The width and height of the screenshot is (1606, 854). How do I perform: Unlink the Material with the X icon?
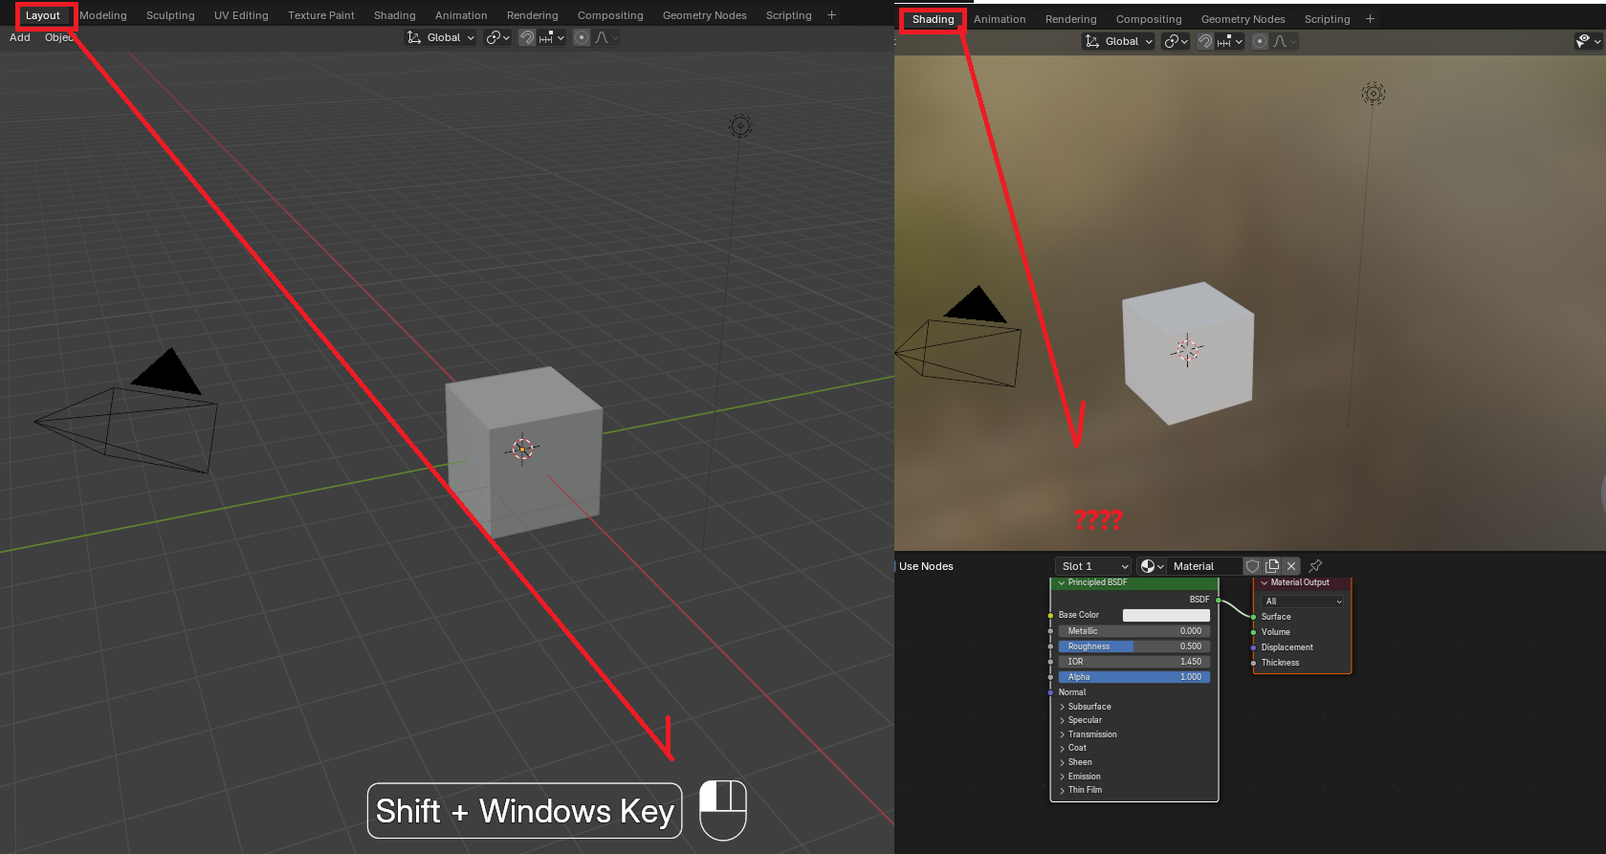1291,566
